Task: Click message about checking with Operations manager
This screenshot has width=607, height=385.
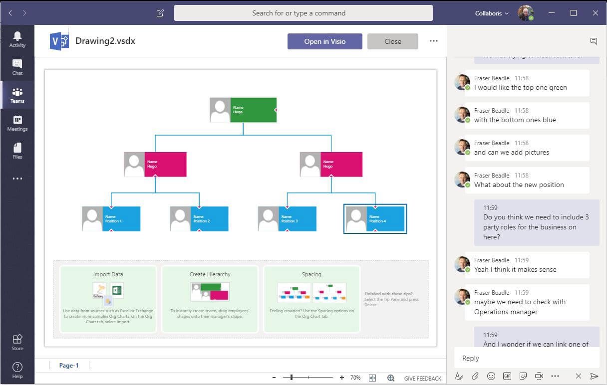Action: 527,302
